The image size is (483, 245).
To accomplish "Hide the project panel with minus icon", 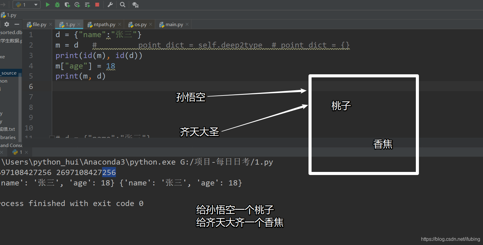I will coord(17,24).
